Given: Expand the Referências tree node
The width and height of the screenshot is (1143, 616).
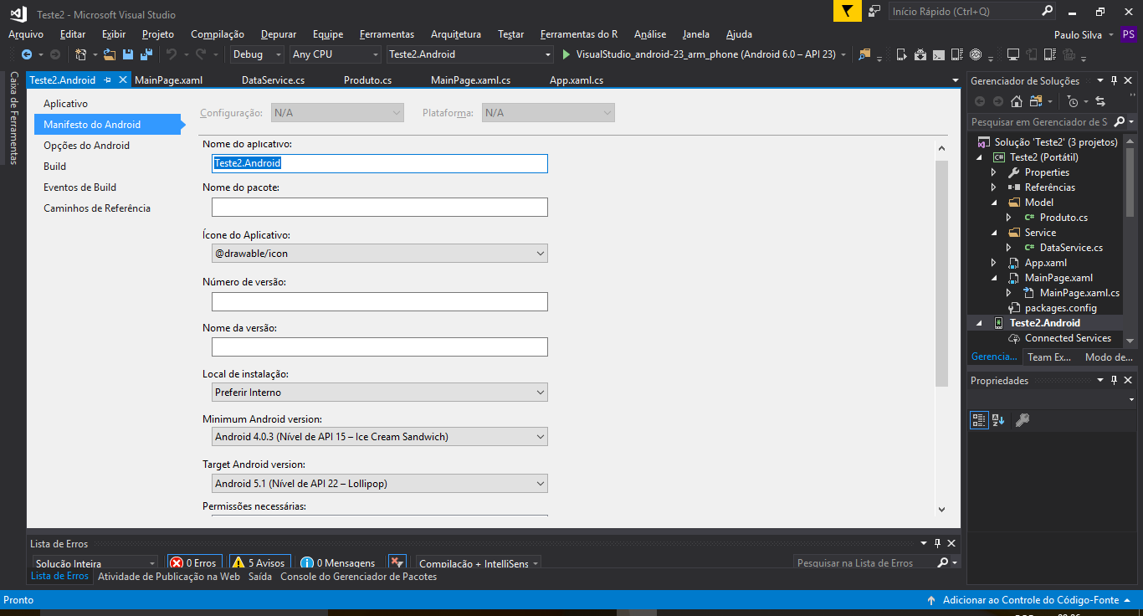Looking at the screenshot, I should point(993,187).
